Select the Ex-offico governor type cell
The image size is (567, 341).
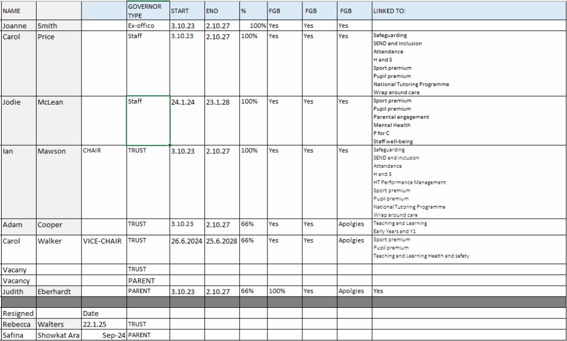[x=148, y=25]
